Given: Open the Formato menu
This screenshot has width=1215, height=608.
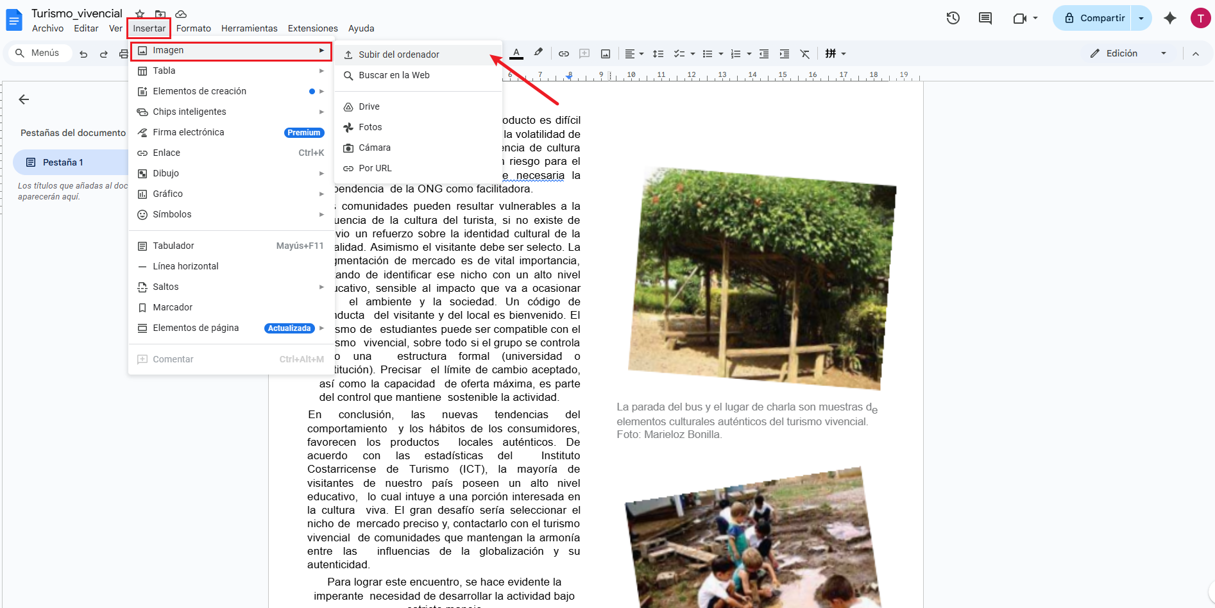Looking at the screenshot, I should pyautogui.click(x=193, y=28).
